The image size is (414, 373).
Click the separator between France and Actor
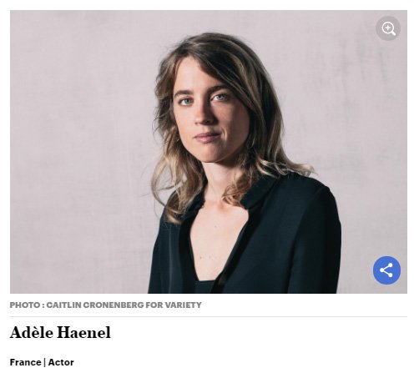(44, 362)
